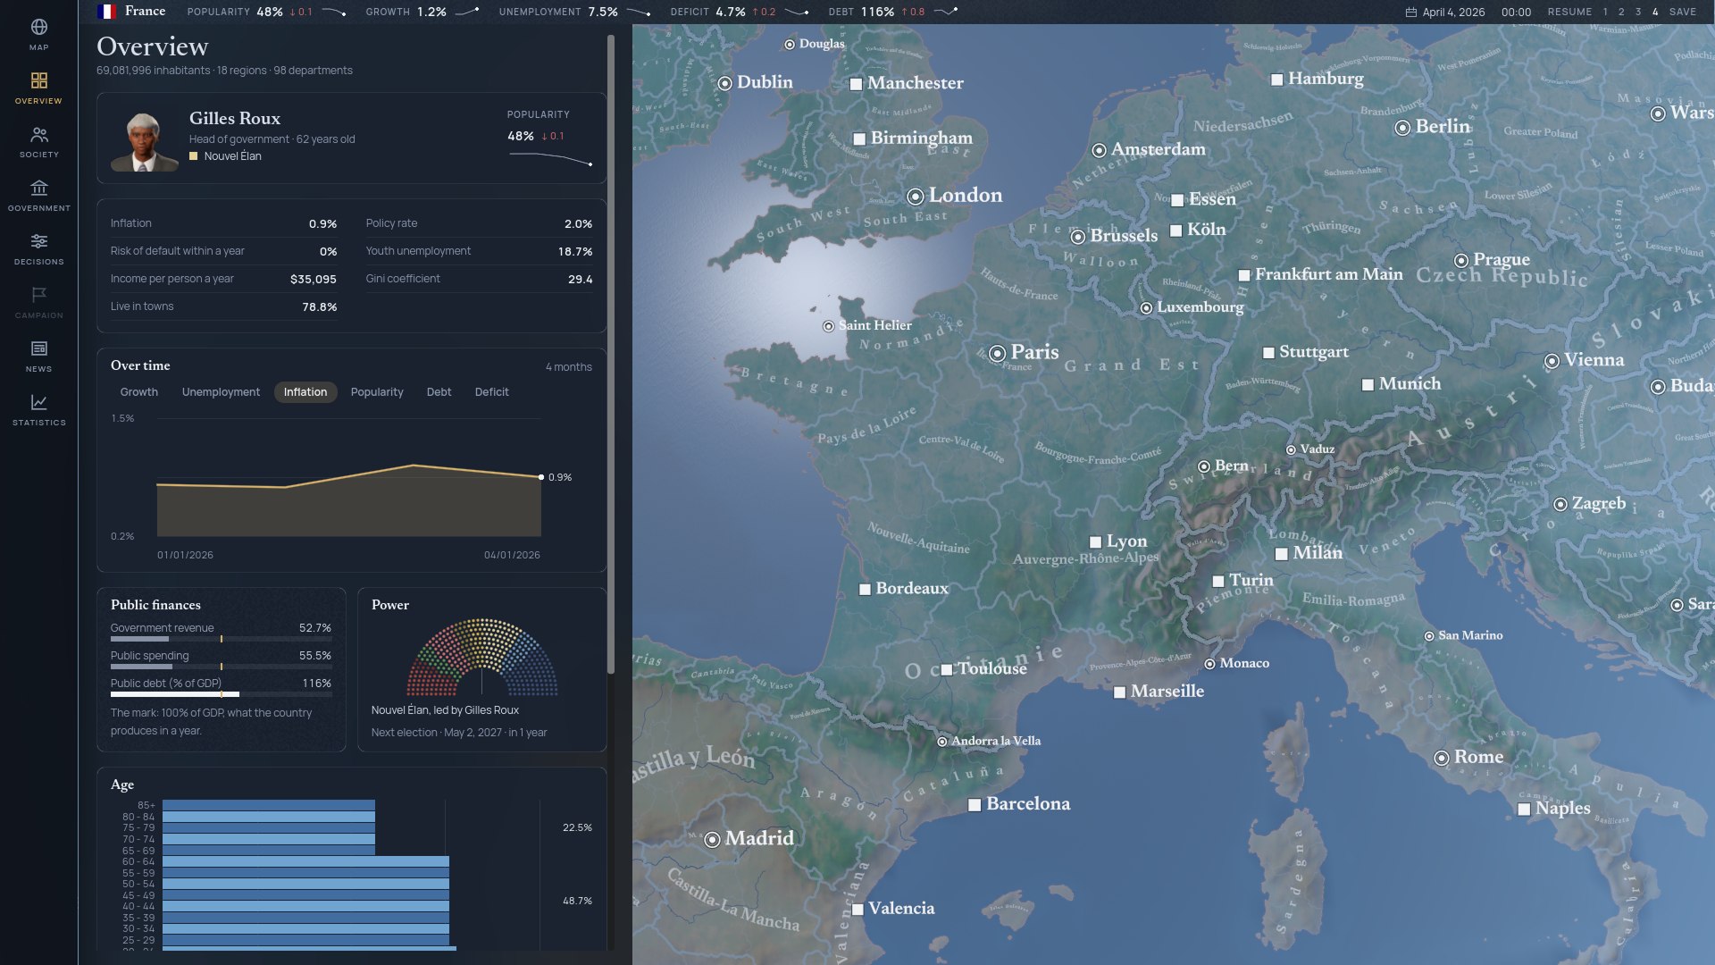Viewport: 1715px width, 965px height.
Task: Open the Government section icon
Action: 38,188
